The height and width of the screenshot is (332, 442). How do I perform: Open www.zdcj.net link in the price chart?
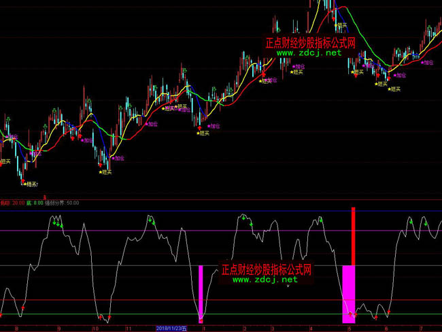pyautogui.click(x=309, y=53)
